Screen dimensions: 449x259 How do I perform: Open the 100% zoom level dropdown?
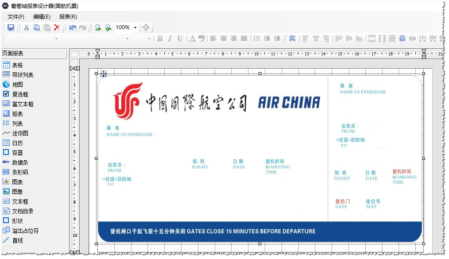click(135, 27)
